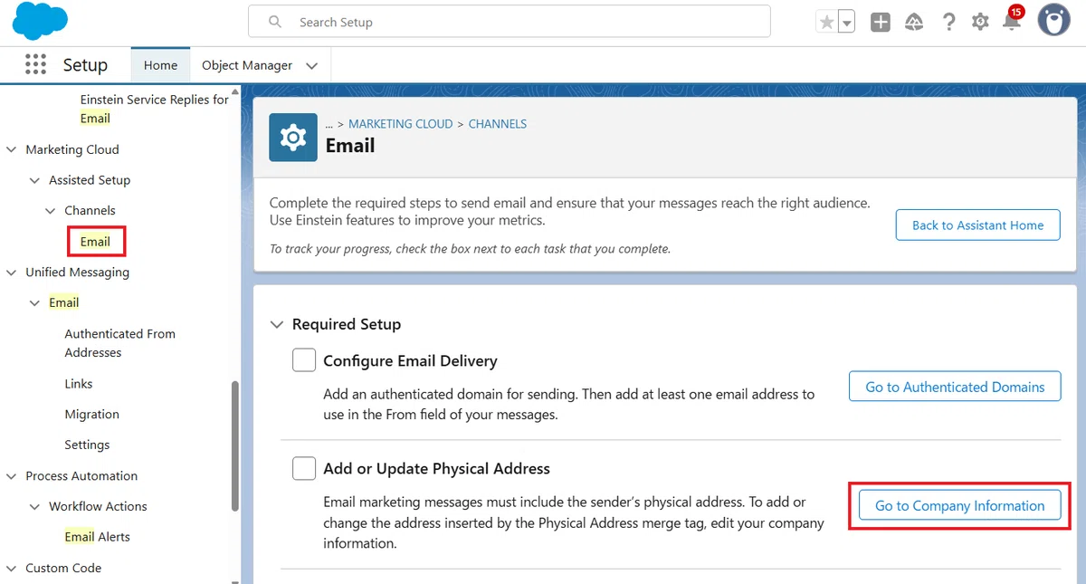Collapse the Marketing Cloud tree node

[12, 149]
